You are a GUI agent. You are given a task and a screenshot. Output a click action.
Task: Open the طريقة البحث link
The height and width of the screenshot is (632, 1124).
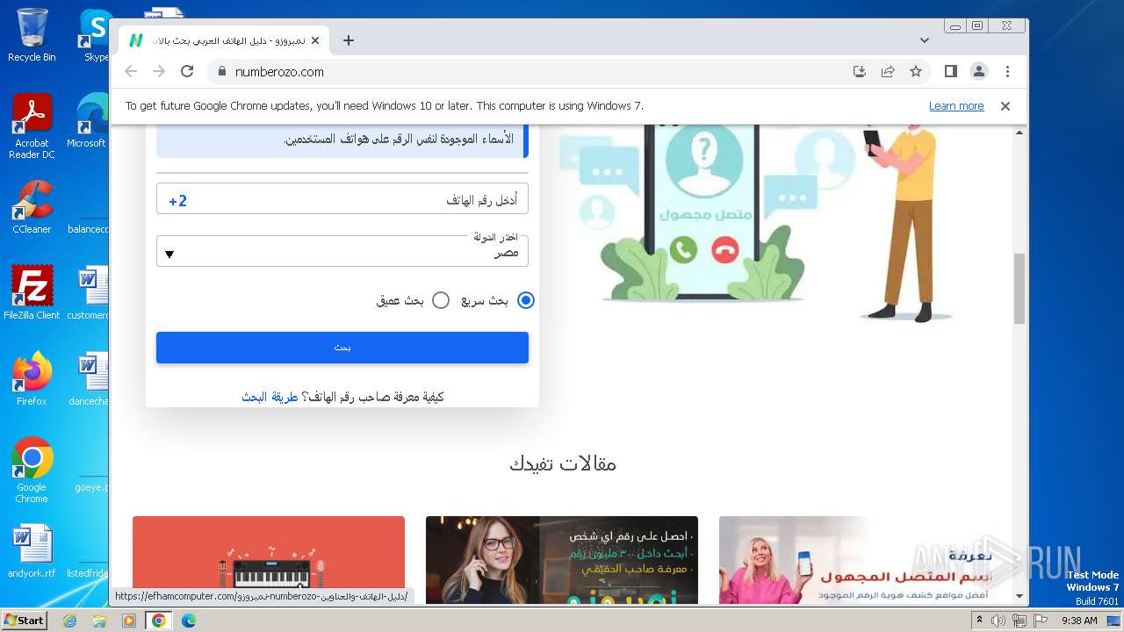(270, 397)
